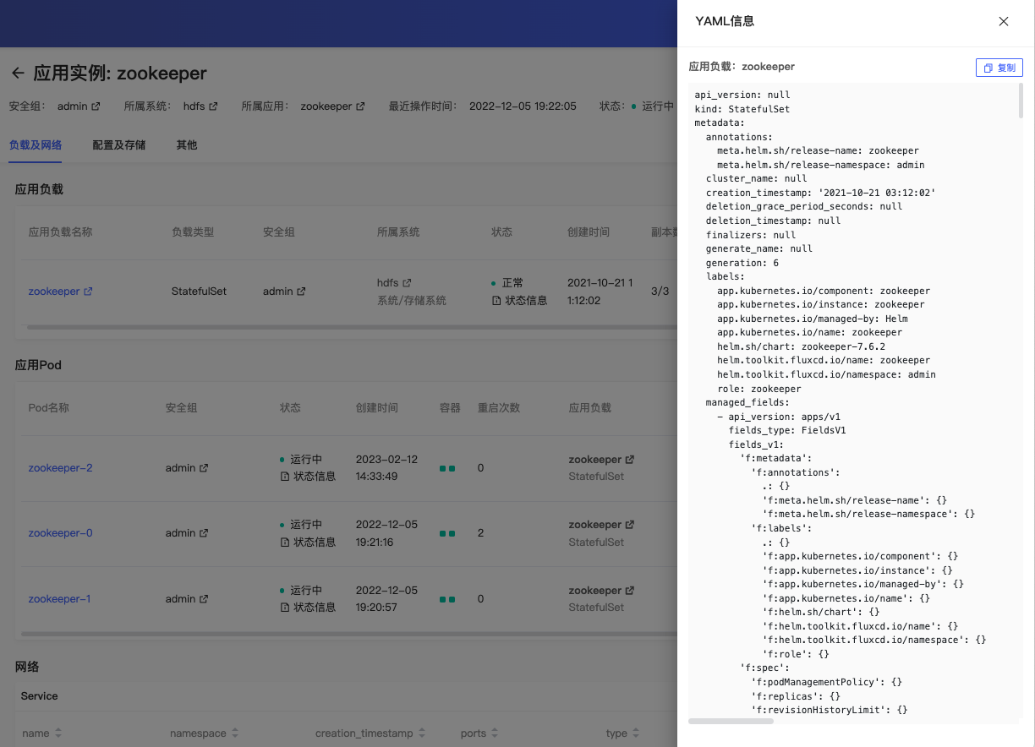Sort Service table by name
Image resolution: width=1035 pixels, height=747 pixels.
click(58, 733)
